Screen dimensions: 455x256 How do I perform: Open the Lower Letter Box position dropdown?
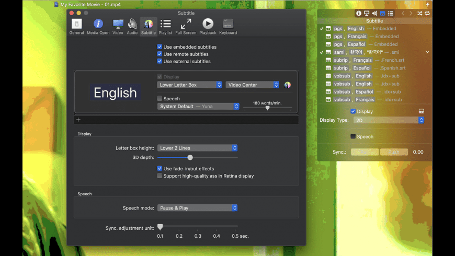tap(190, 85)
